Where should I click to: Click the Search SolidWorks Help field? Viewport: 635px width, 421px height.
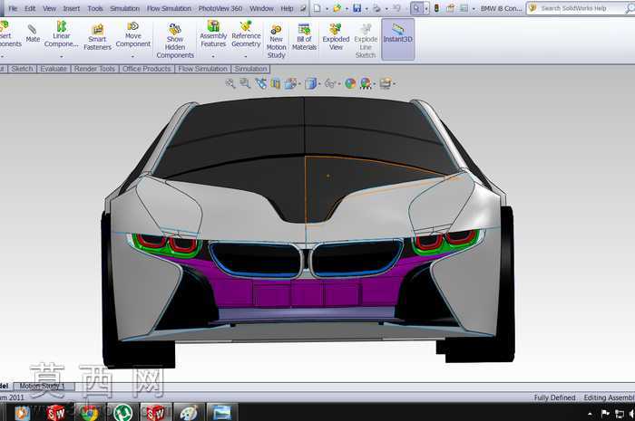pos(580,8)
